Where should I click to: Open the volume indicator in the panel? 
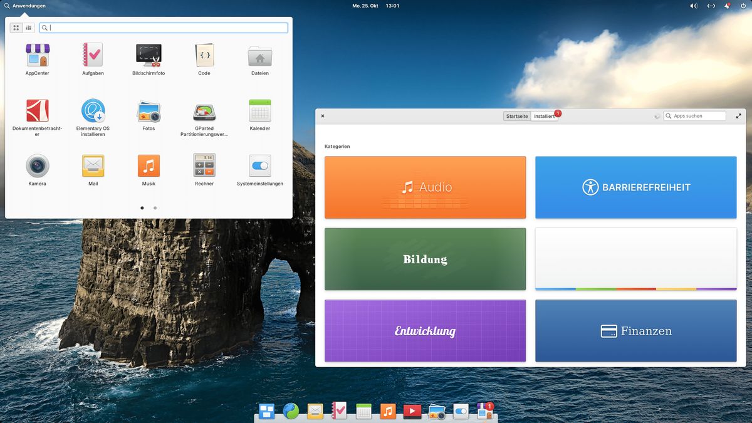coord(694,6)
